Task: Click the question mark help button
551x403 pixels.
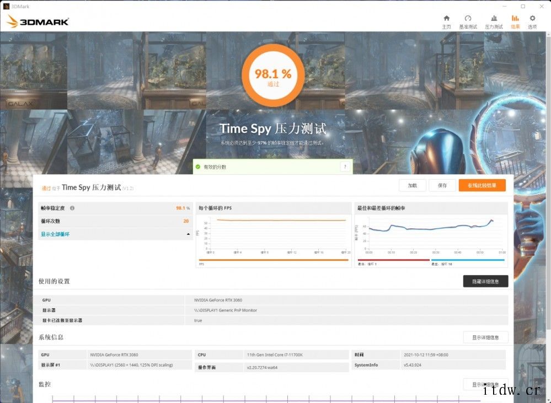Action: click(345, 167)
